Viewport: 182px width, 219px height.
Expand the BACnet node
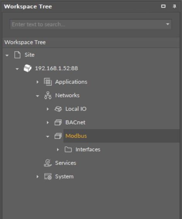pos(48,122)
